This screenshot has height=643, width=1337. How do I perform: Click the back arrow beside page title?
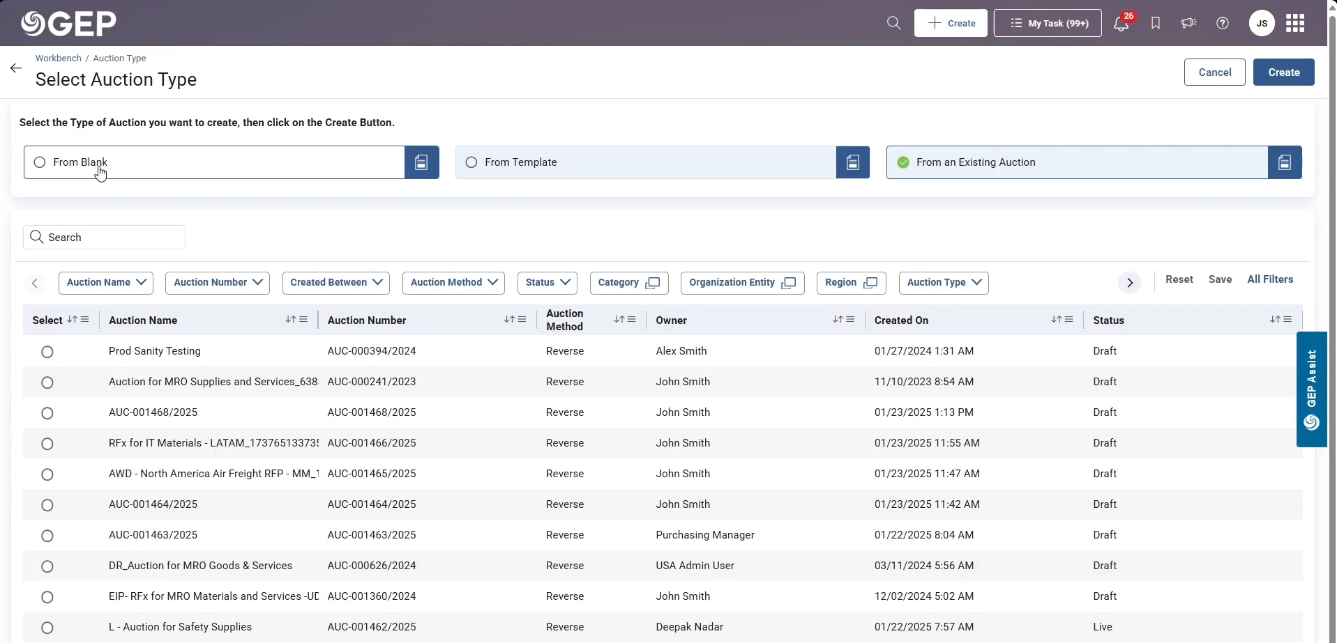pyautogui.click(x=16, y=68)
